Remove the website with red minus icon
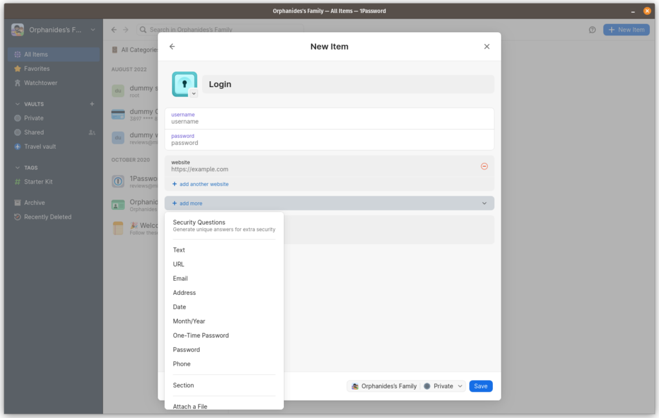Screen dimensions: 659x418 pyautogui.click(x=484, y=167)
